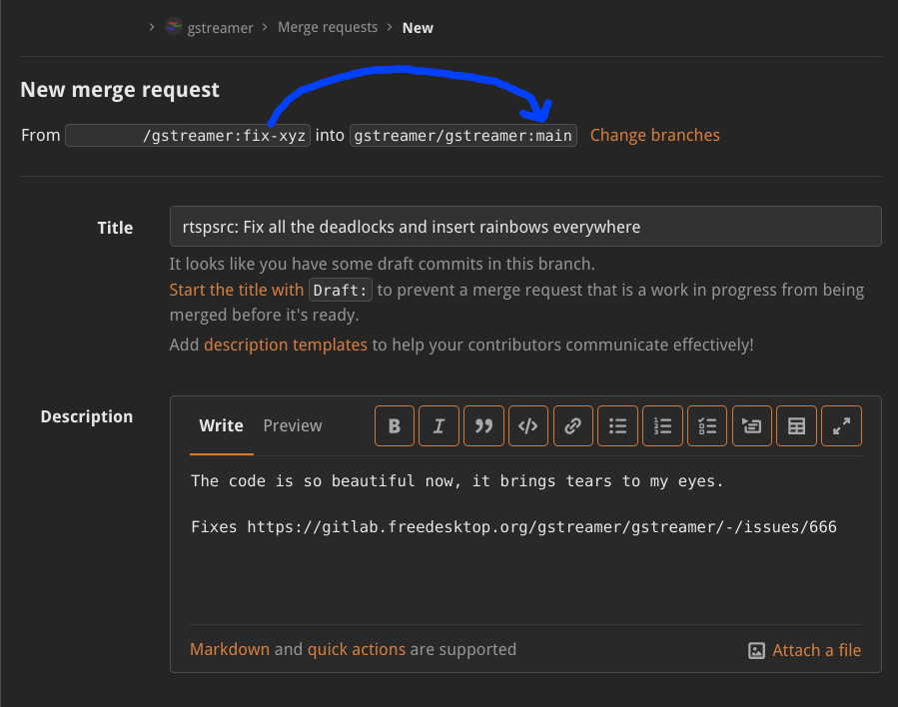This screenshot has height=707, width=898.
Task: Toggle bold formatting in description toolbar
Action: point(394,426)
